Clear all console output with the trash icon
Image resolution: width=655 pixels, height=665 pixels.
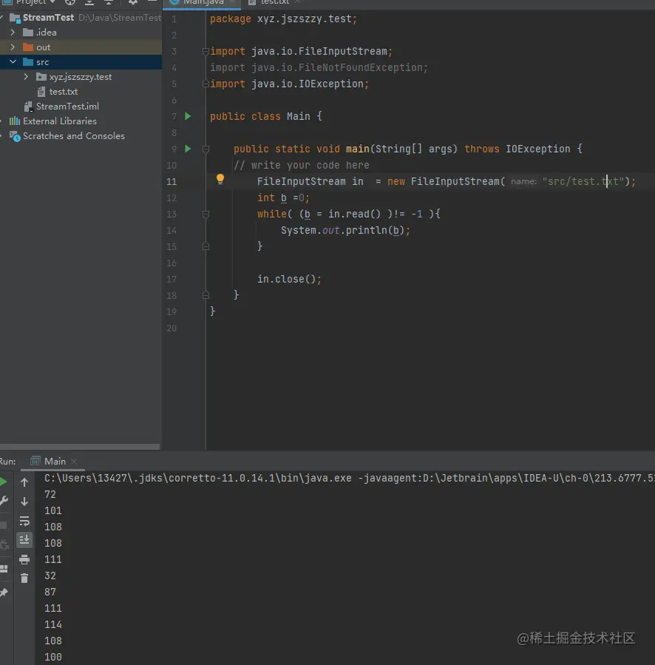pyautogui.click(x=24, y=578)
